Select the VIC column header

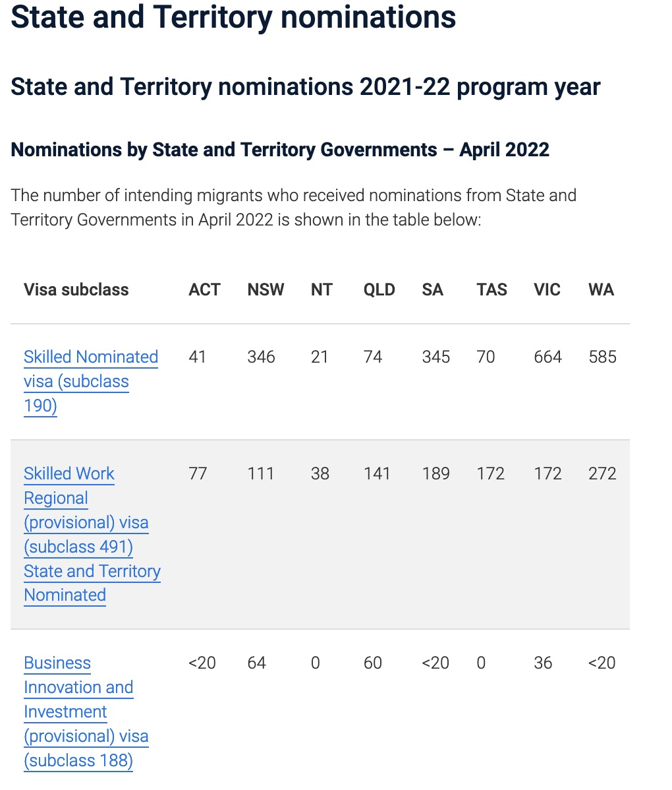pos(547,289)
